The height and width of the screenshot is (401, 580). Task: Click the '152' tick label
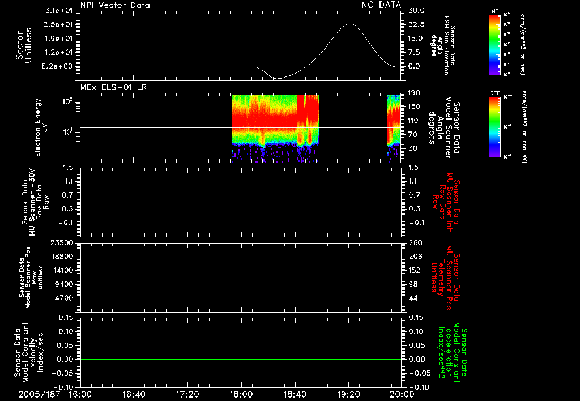click(414, 270)
